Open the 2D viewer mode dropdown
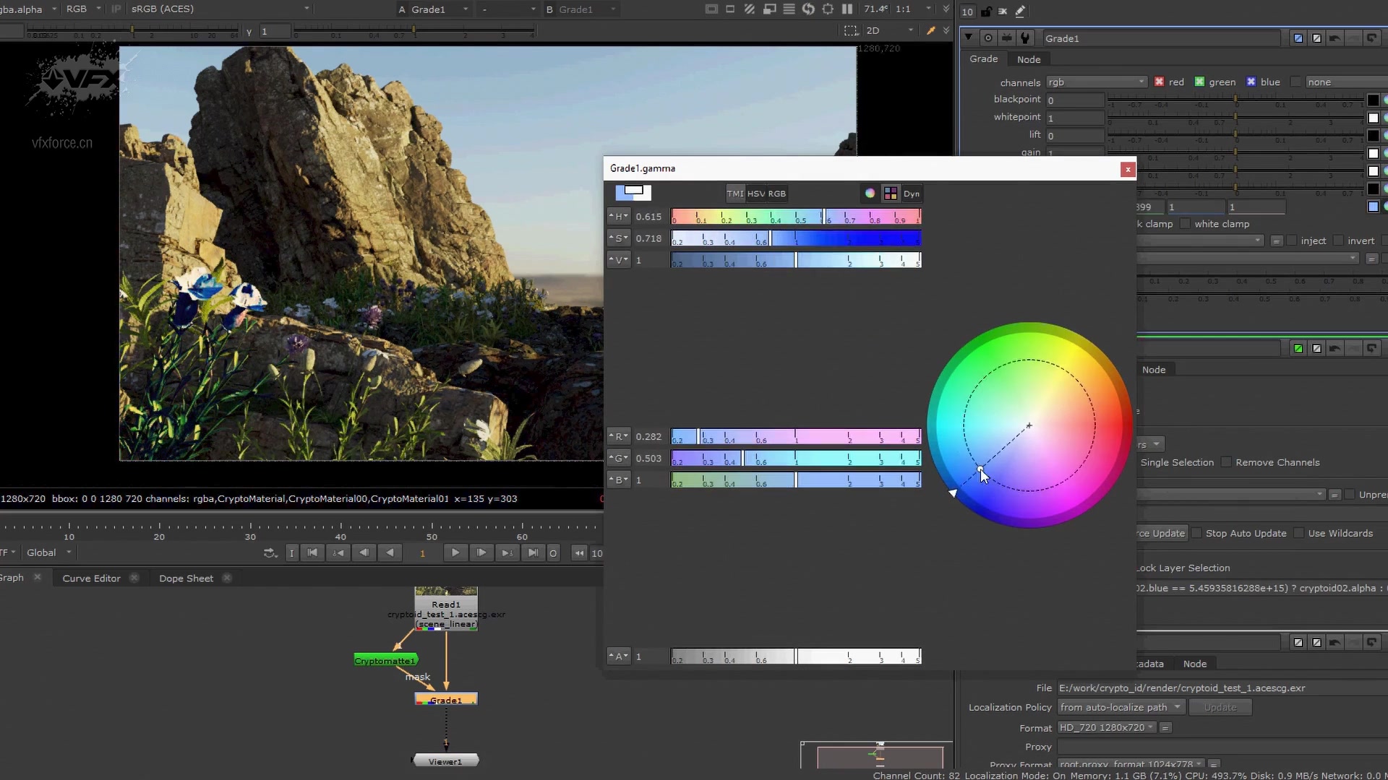1388x780 pixels. click(x=889, y=30)
